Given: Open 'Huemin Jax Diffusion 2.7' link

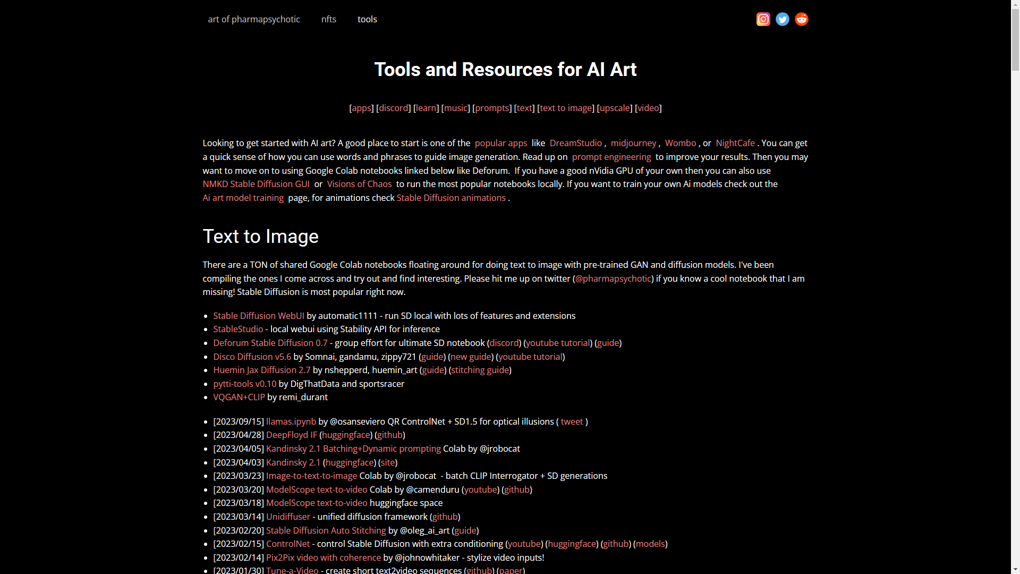Looking at the screenshot, I should (262, 370).
